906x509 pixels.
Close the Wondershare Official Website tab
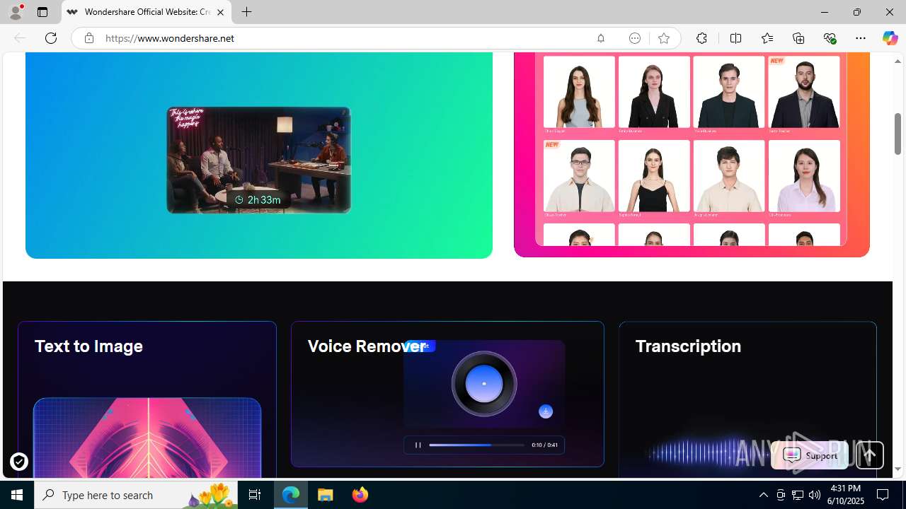coord(220,12)
